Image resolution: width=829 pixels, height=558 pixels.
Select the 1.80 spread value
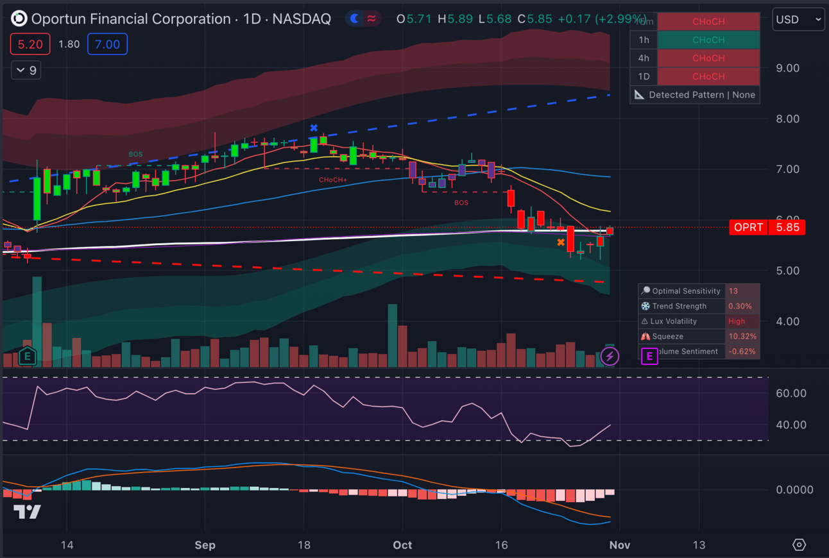point(69,44)
